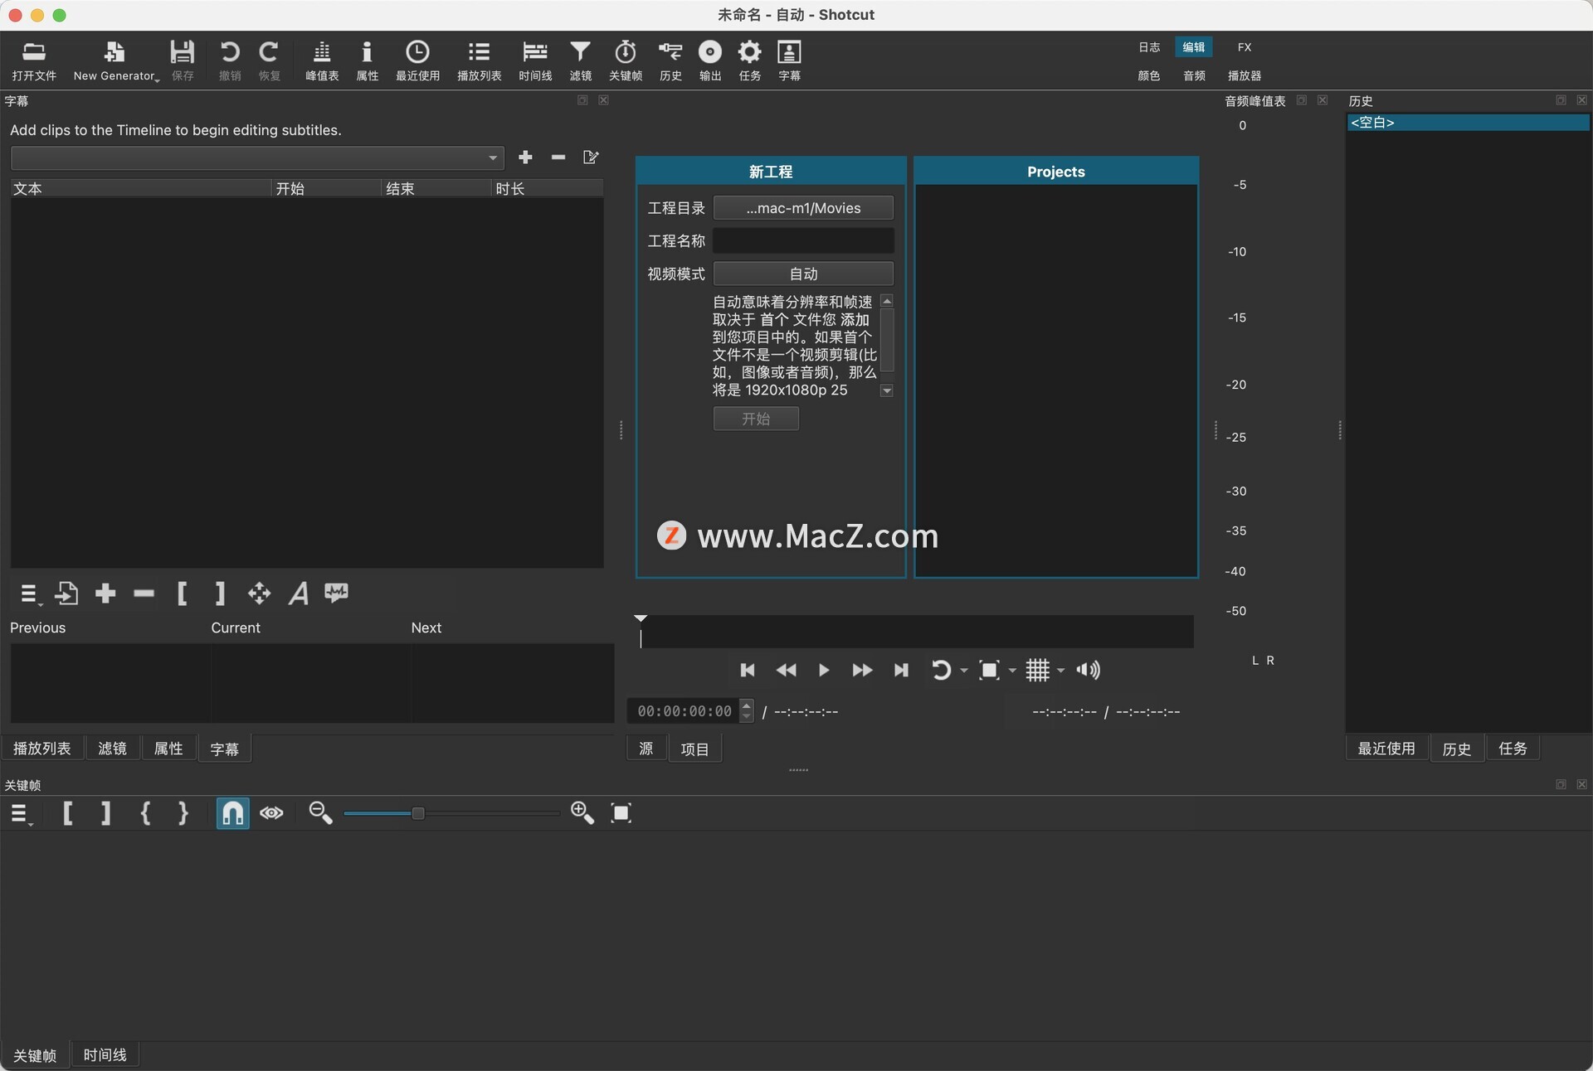Open the Keyframes (关键帧) stopwatch icon

(626, 61)
